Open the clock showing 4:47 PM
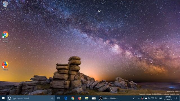 pyautogui.click(x=168, y=98)
